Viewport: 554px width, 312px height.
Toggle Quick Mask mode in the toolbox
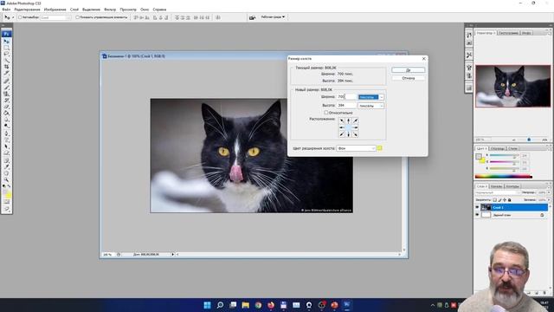pos(6,202)
